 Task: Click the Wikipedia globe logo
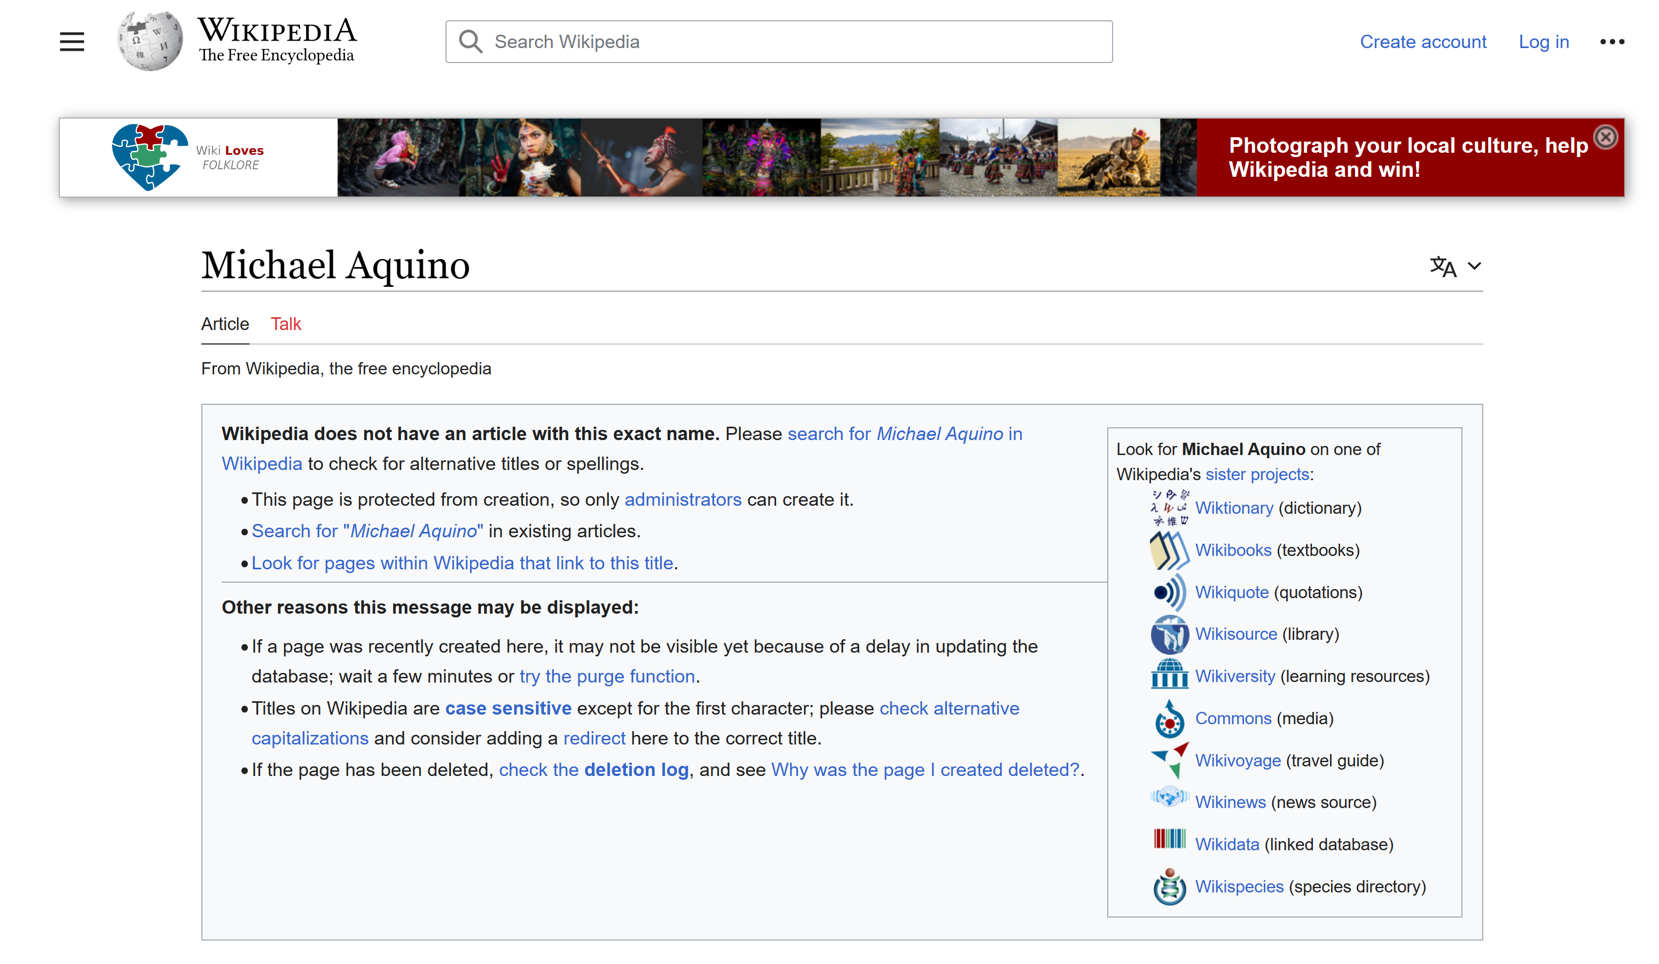[150, 41]
